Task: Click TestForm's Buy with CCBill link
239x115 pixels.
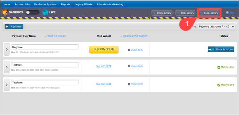Action: [x=104, y=84]
